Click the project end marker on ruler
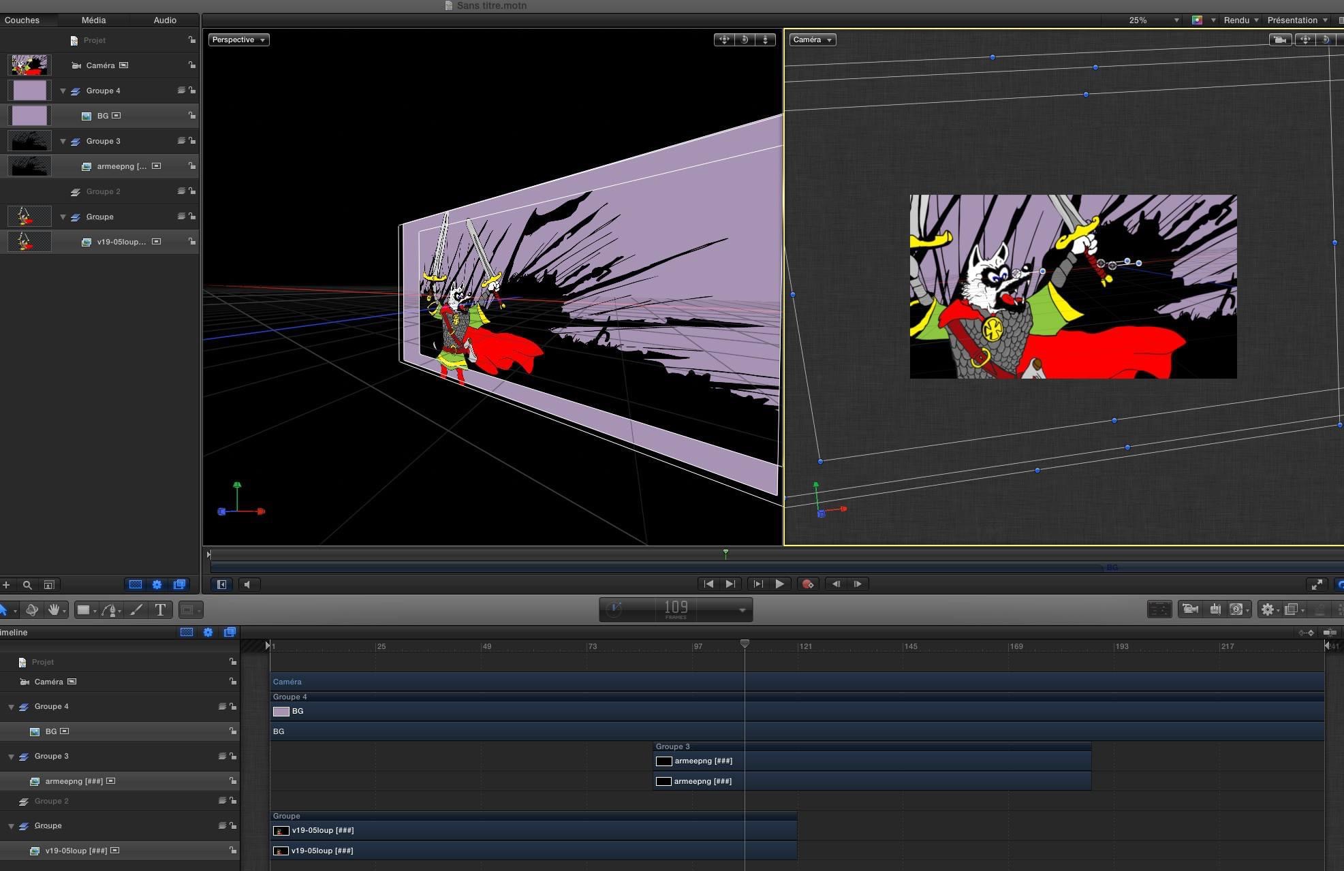1344x871 pixels. pos(1327,646)
